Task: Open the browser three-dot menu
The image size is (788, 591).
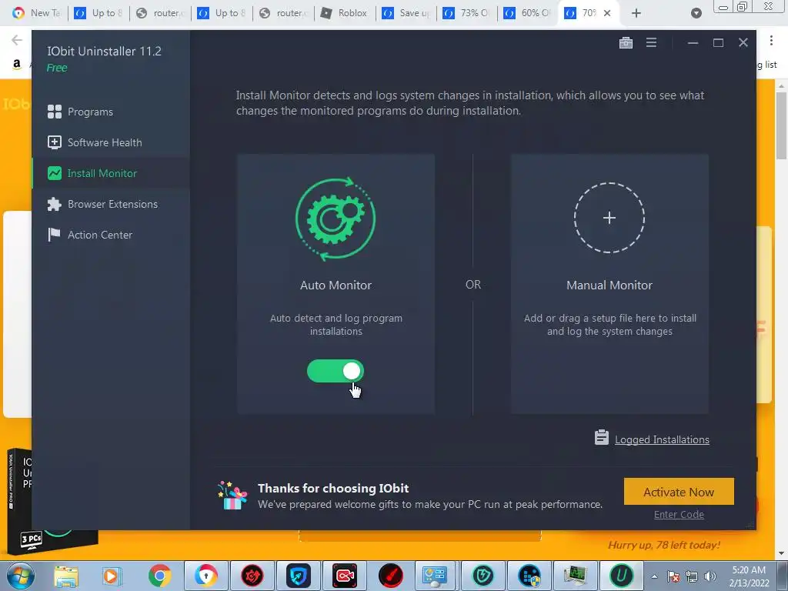Action: pos(771,40)
